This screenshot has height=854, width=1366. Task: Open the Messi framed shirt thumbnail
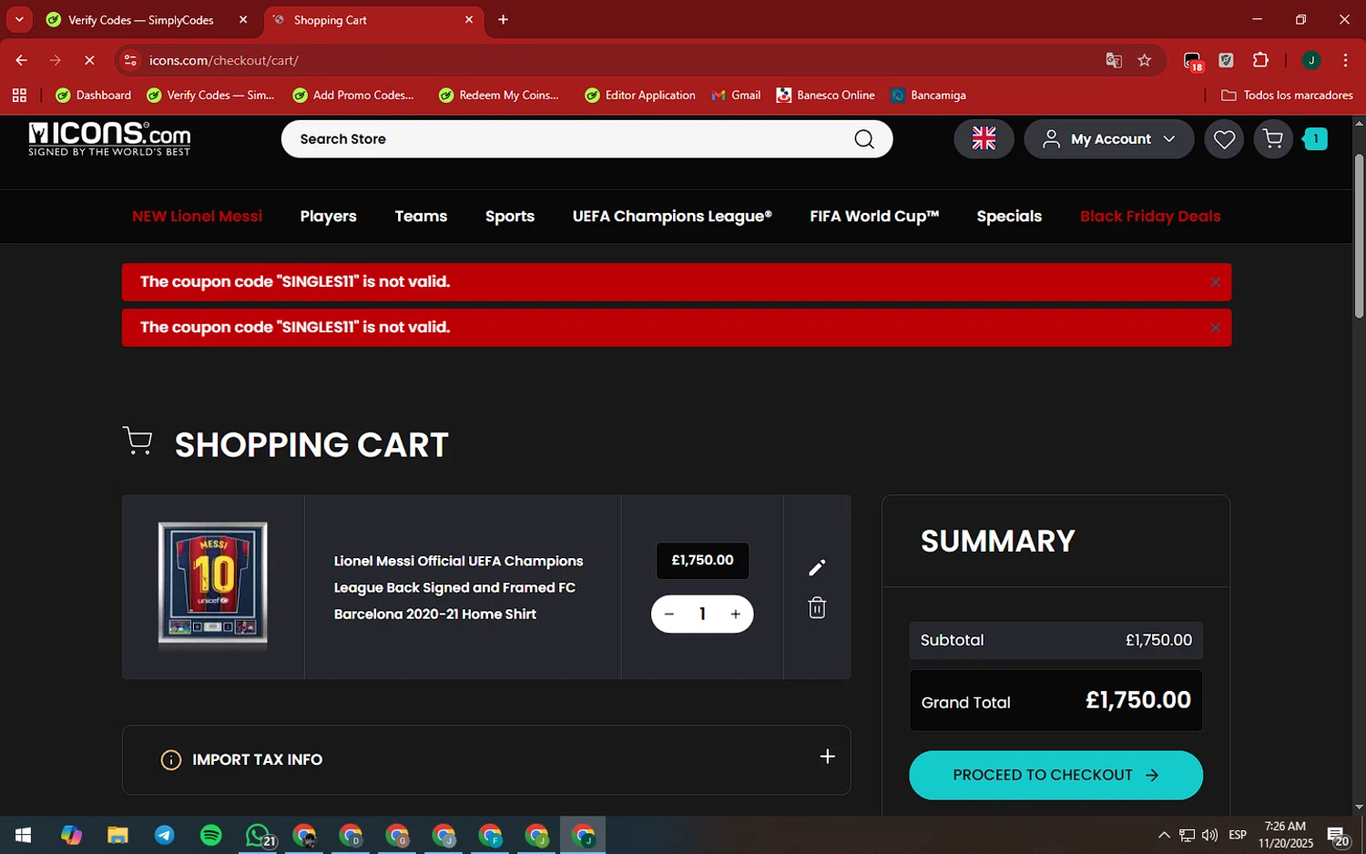tap(213, 584)
